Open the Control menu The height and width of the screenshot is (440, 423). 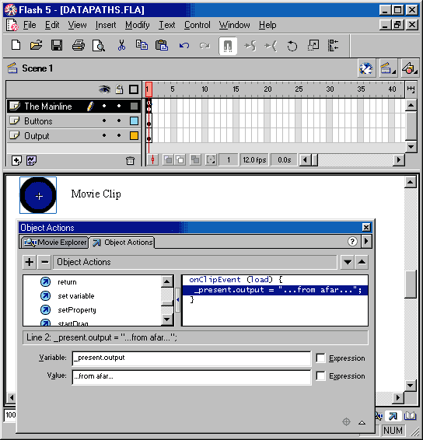(197, 25)
